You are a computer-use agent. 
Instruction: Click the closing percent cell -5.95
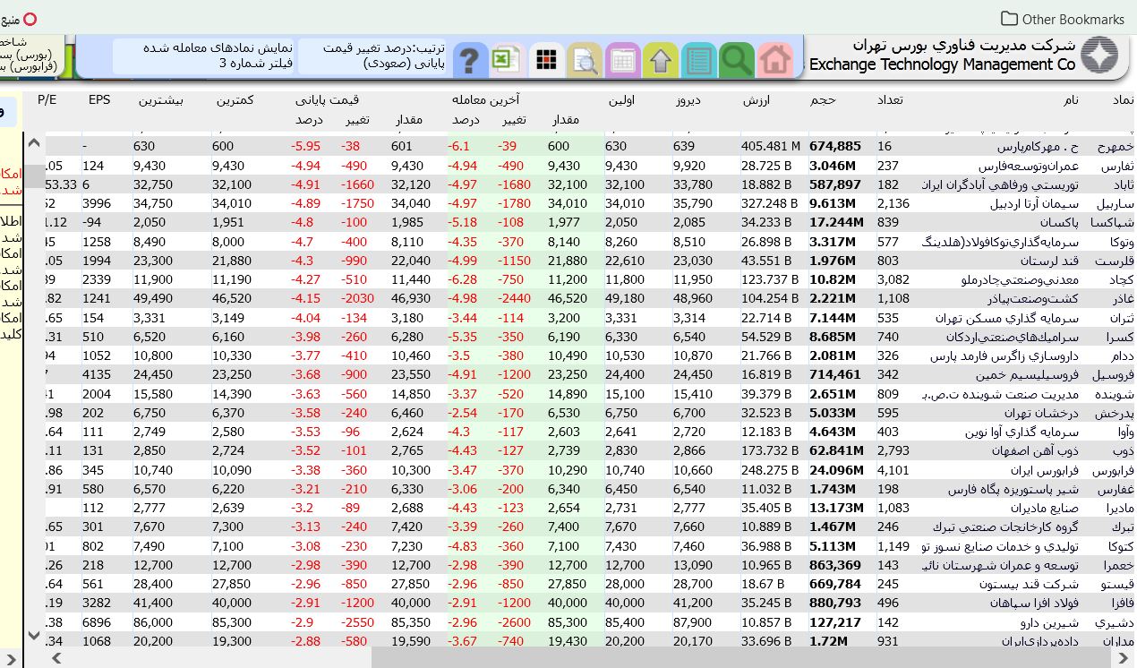(305, 146)
